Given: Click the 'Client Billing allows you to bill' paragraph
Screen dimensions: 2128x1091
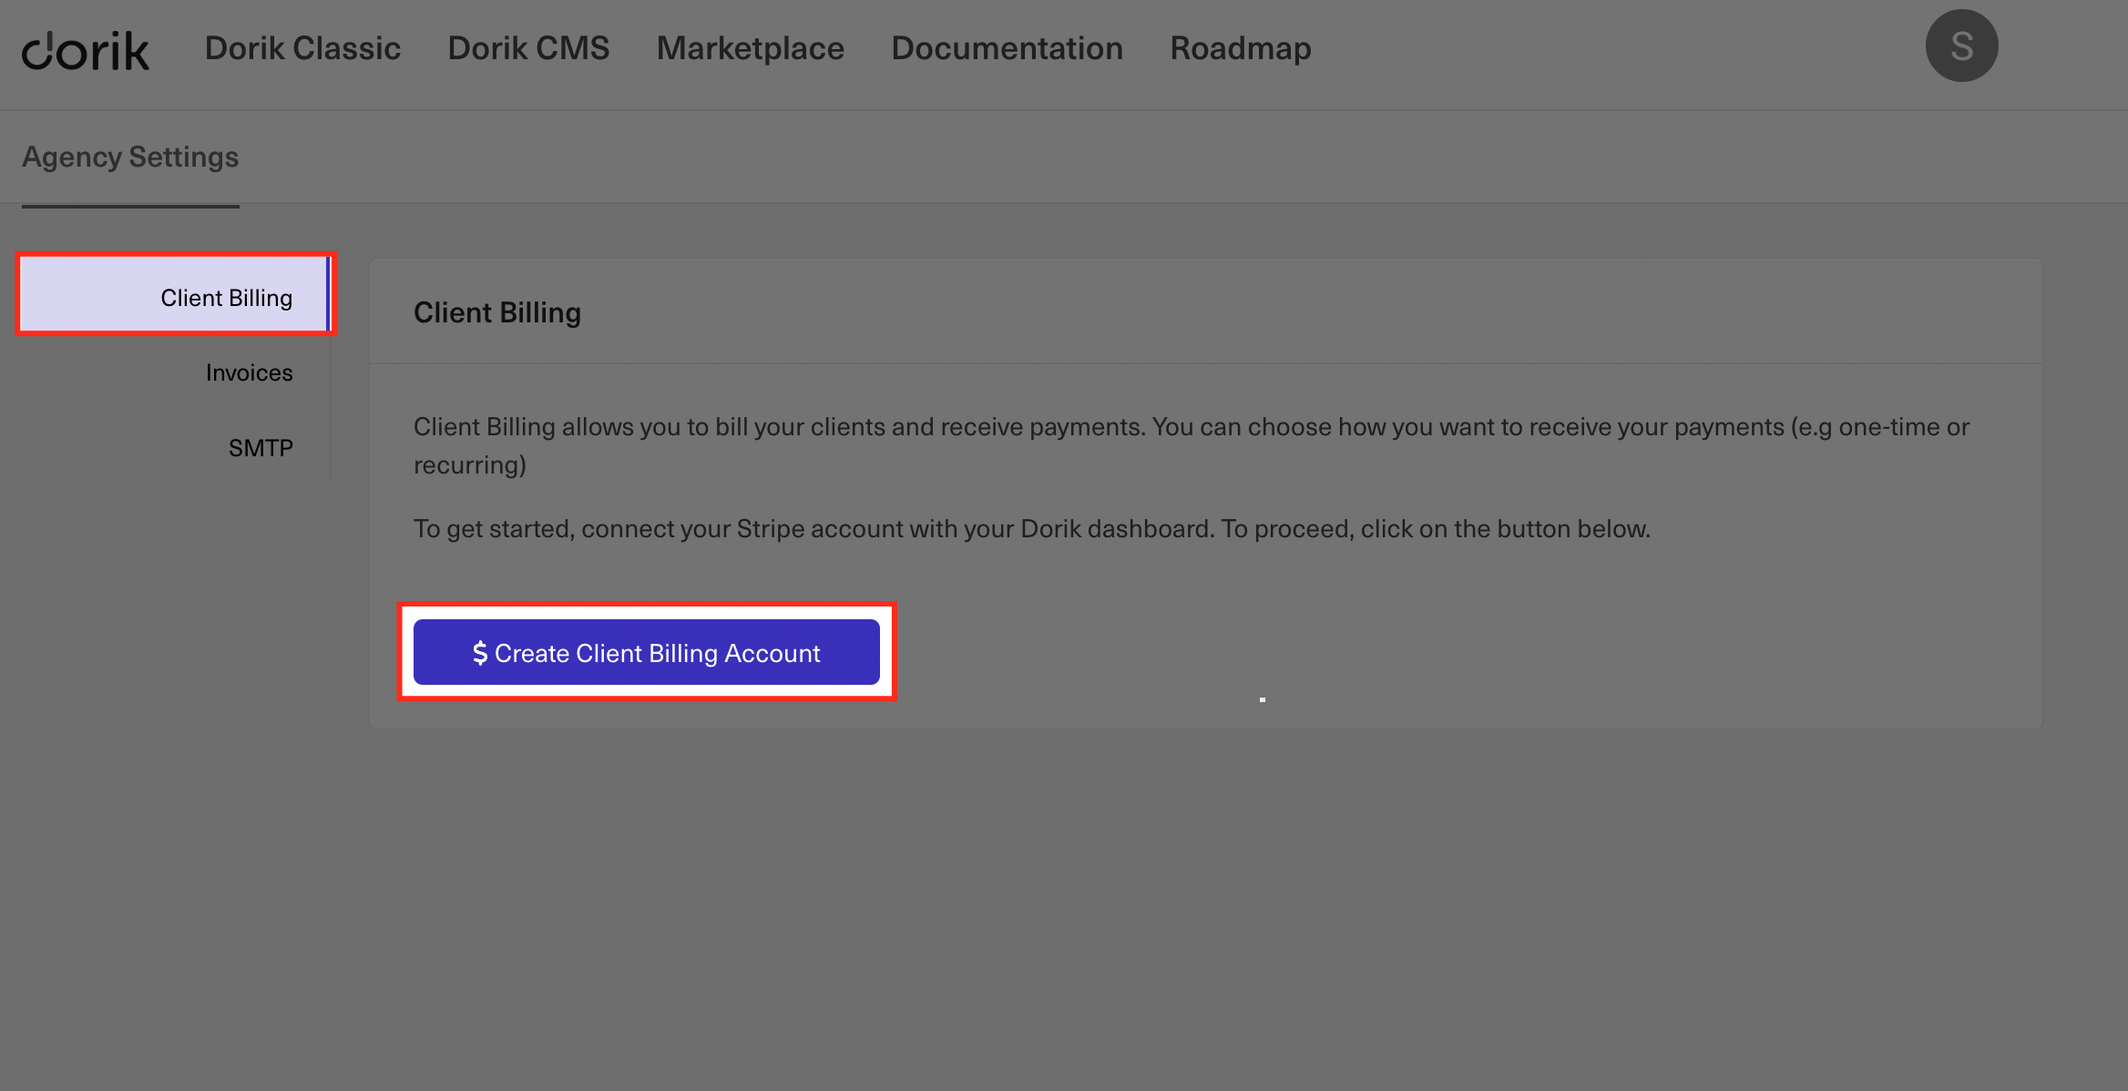Looking at the screenshot, I should click(1191, 446).
